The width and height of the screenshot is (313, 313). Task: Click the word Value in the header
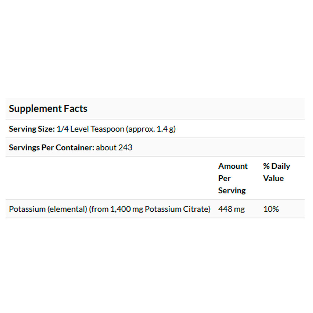tap(273, 178)
